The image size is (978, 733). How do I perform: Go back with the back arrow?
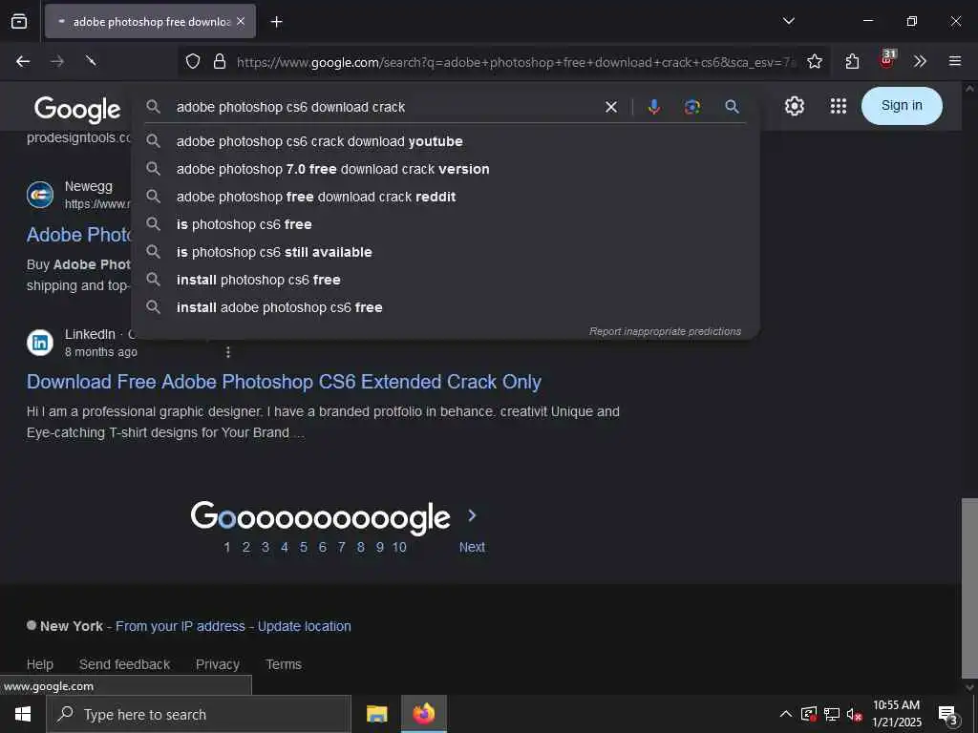pyautogui.click(x=23, y=61)
